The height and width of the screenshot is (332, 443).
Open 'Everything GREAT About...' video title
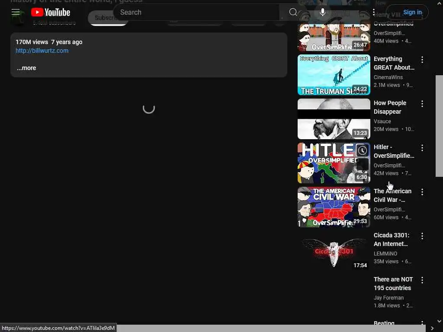pyautogui.click(x=394, y=63)
